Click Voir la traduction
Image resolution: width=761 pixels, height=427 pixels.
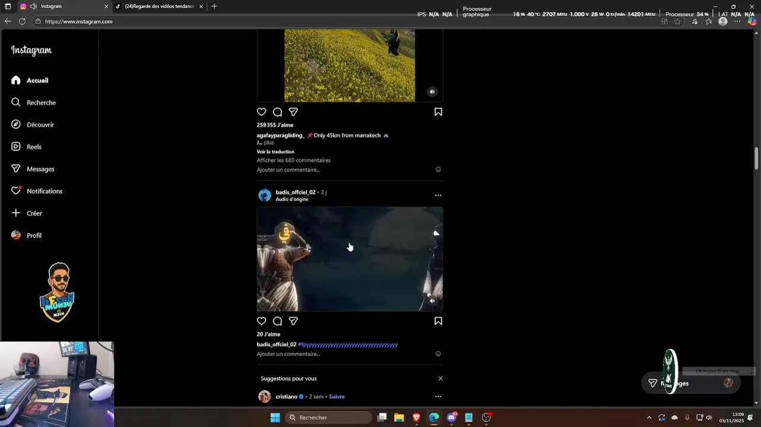tap(275, 152)
